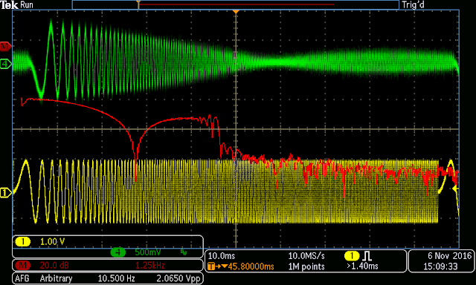Click pulse width value >1.40ms
The height and width of the screenshot is (285, 476).
(363, 266)
